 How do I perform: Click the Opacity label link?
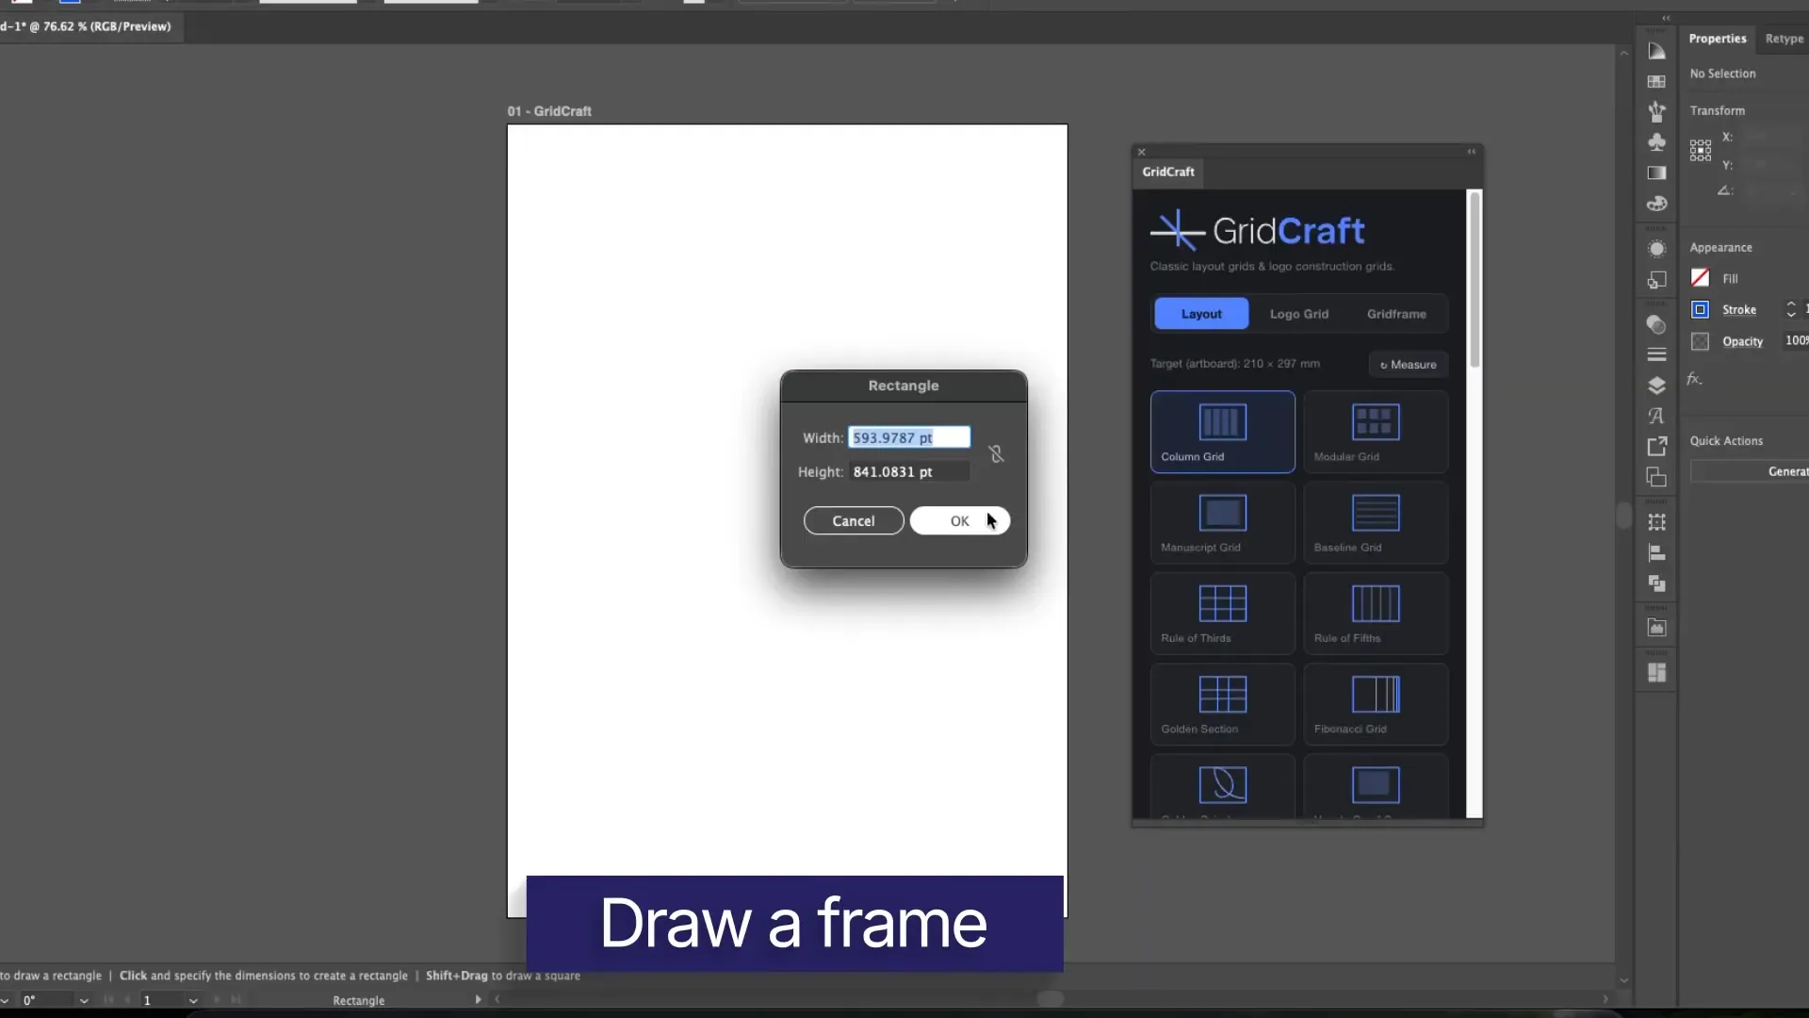1742,341
